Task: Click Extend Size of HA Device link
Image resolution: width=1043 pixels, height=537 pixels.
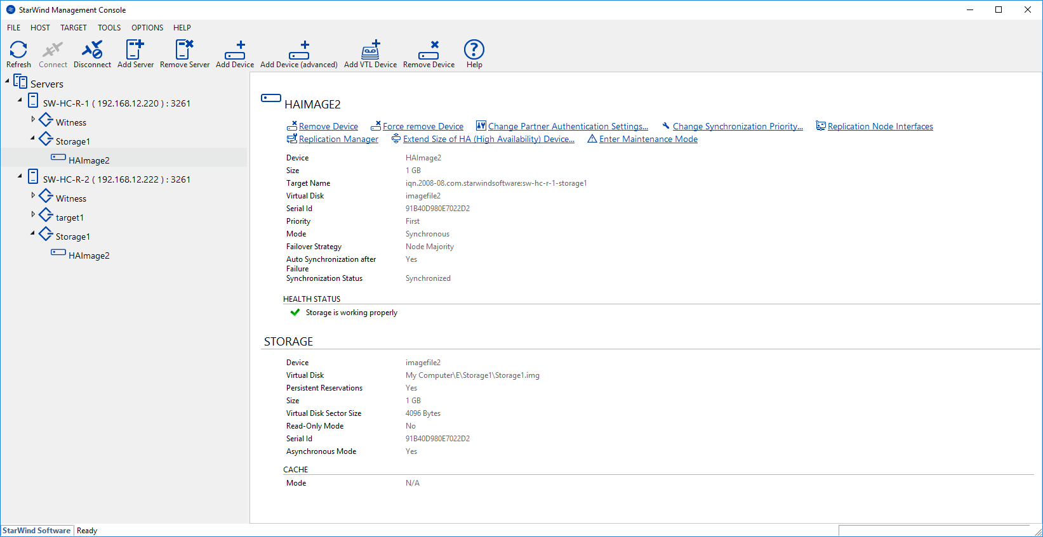Action: tap(489, 139)
